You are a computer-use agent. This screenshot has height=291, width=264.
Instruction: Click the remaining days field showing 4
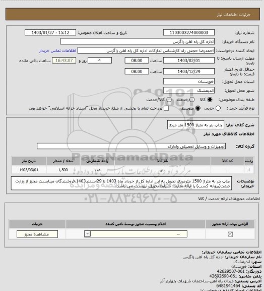(x=100, y=61)
